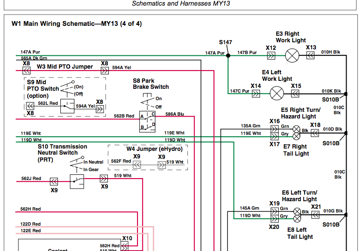Image resolution: width=364 pixels, height=251 pixels.
Task: Click the 'E4 Left Work Light' label
Action: pos(277,76)
